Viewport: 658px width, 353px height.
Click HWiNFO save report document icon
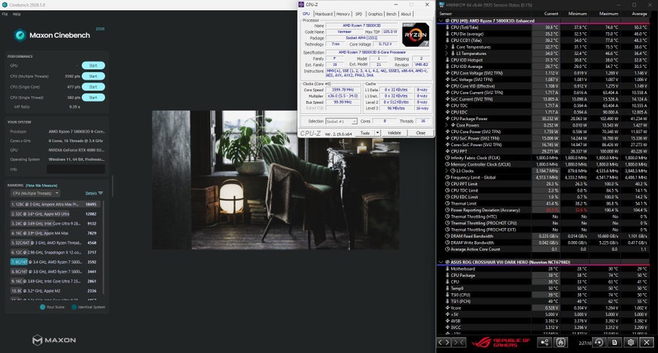614,343
